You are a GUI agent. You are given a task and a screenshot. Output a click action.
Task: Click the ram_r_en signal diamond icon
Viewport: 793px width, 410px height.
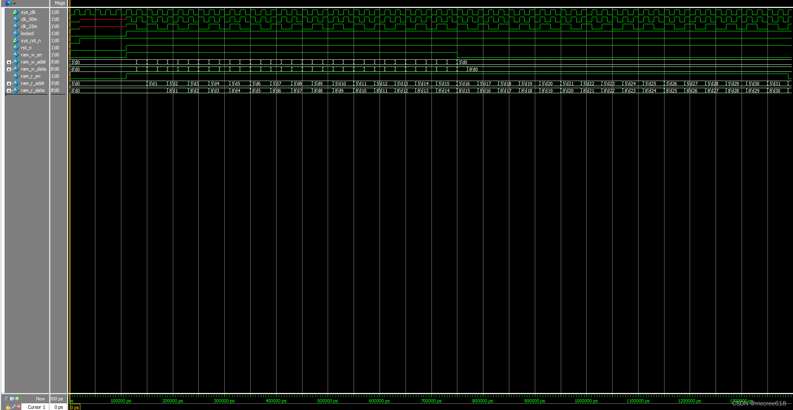16,76
